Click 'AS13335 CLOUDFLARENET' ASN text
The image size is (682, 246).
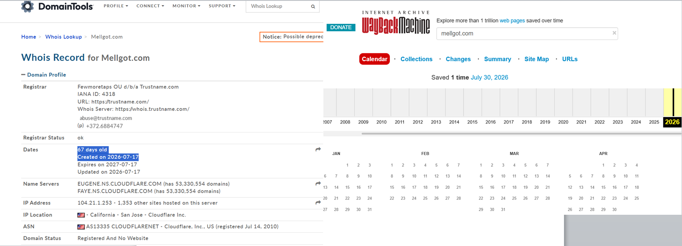point(119,227)
